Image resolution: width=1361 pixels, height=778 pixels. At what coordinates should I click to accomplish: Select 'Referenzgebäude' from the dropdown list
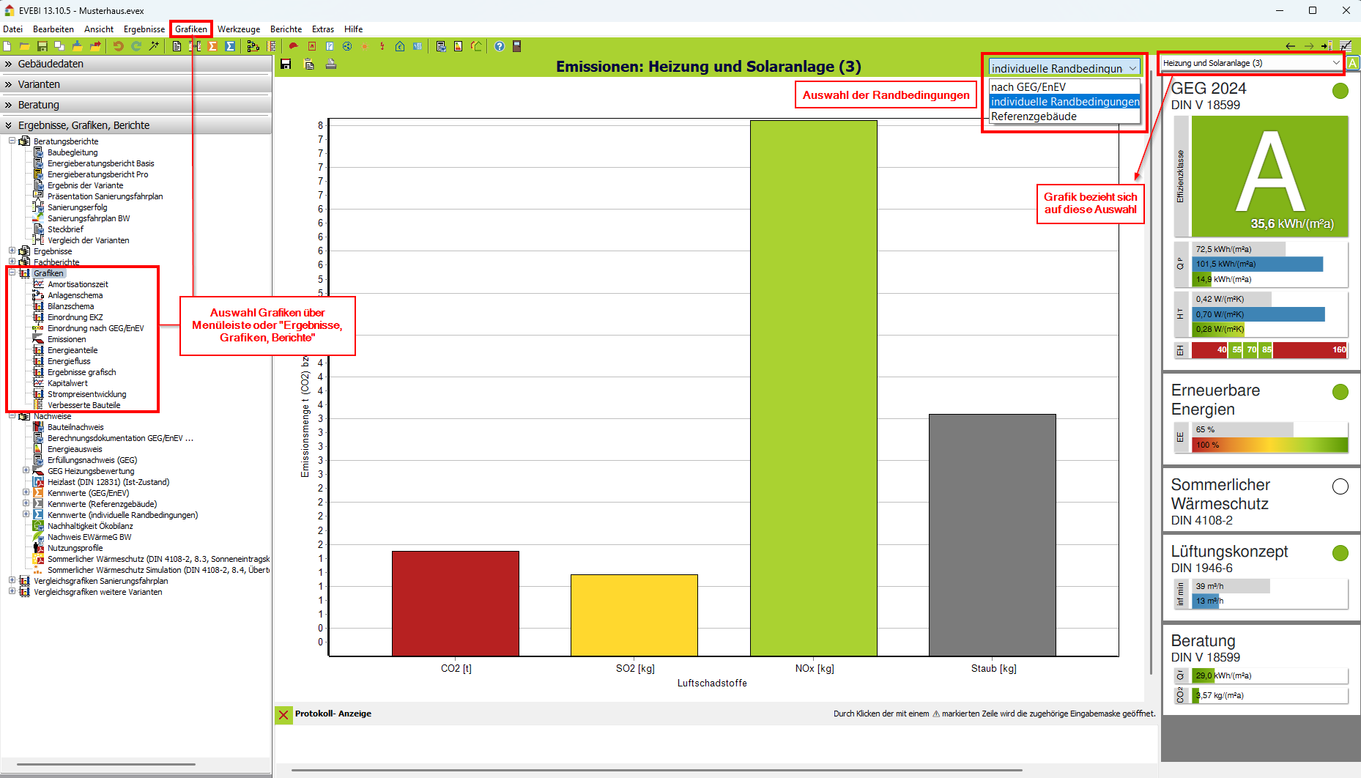[x=1034, y=116]
